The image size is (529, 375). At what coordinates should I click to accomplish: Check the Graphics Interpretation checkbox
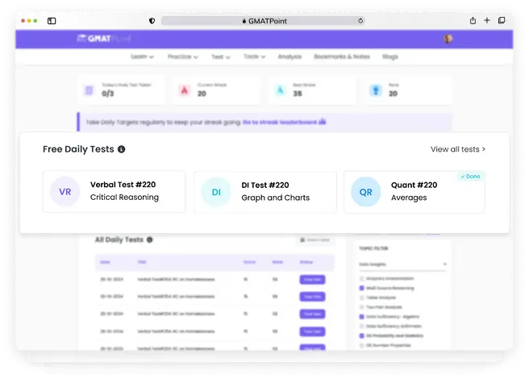pyautogui.click(x=361, y=278)
